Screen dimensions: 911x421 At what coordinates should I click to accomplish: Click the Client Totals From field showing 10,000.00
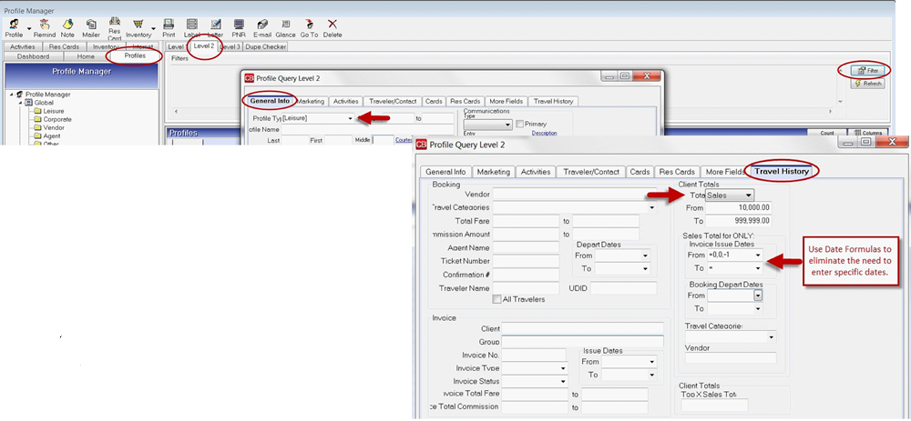[739, 207]
